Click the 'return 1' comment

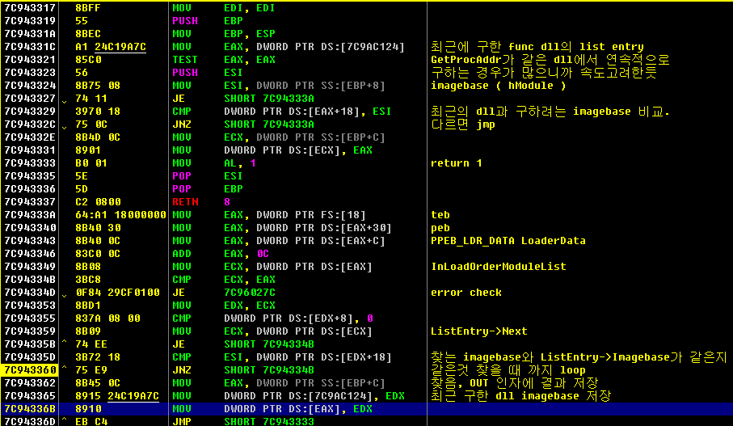456,163
